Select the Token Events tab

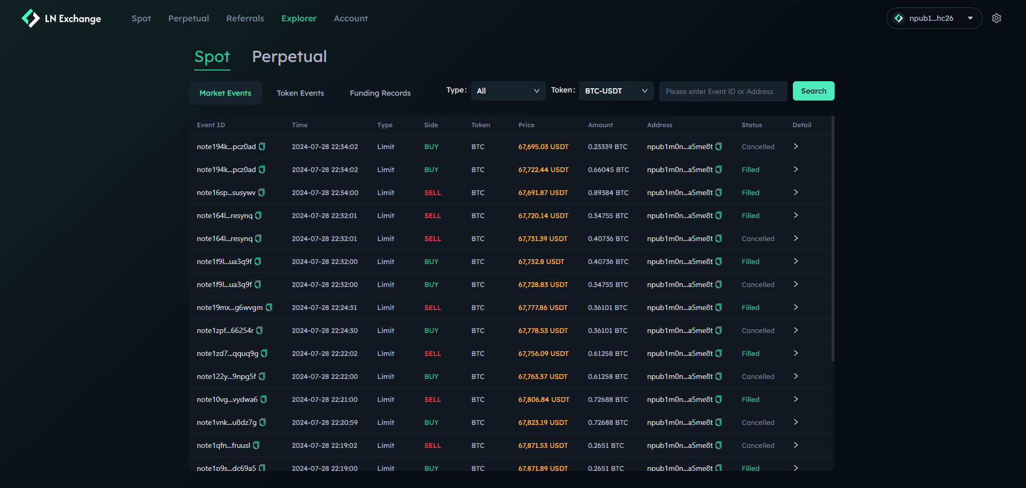click(x=300, y=93)
